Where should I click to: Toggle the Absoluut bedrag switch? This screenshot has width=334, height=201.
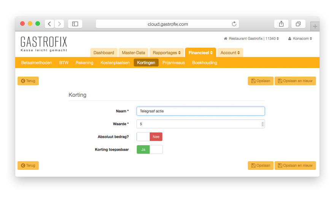pyautogui.click(x=150, y=137)
